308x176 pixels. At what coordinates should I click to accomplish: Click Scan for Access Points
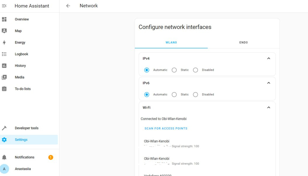click(x=166, y=128)
